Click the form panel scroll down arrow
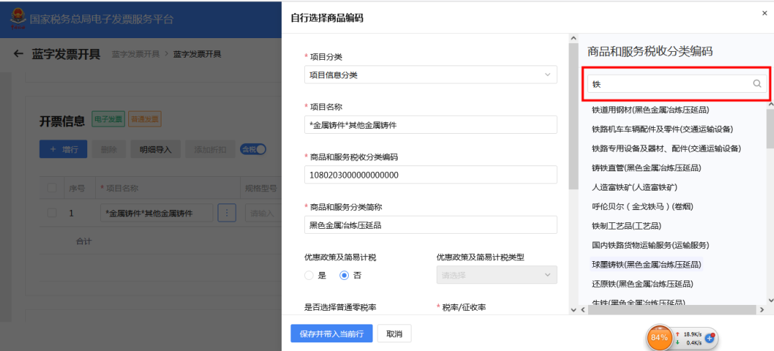The height and width of the screenshot is (351, 774). (x=573, y=309)
